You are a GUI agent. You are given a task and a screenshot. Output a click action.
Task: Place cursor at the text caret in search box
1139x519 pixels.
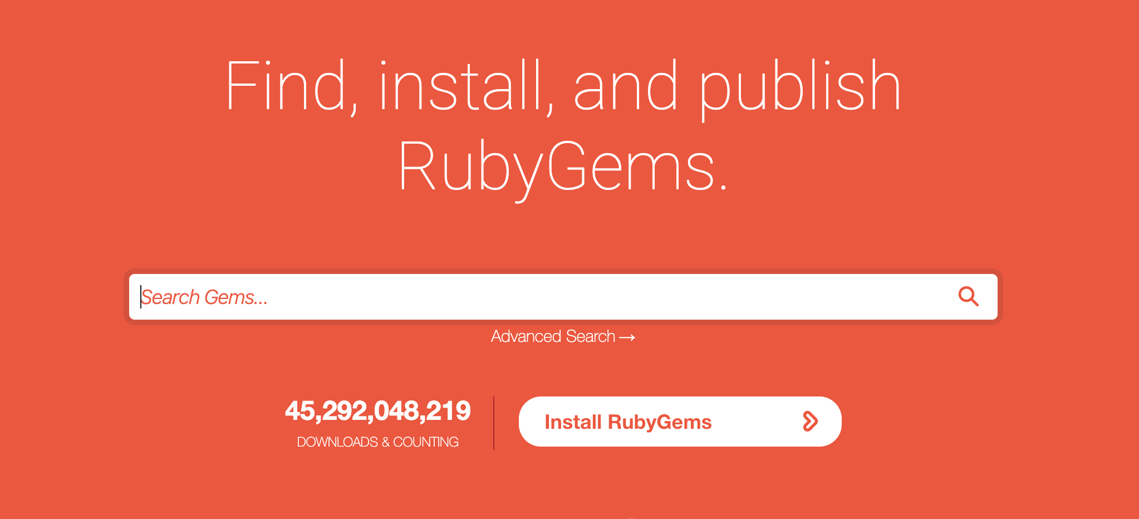pos(141,297)
